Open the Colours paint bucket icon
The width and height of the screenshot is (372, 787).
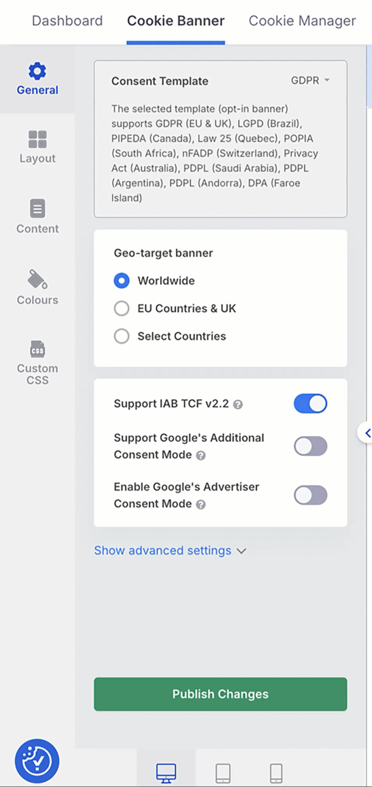pos(37,279)
